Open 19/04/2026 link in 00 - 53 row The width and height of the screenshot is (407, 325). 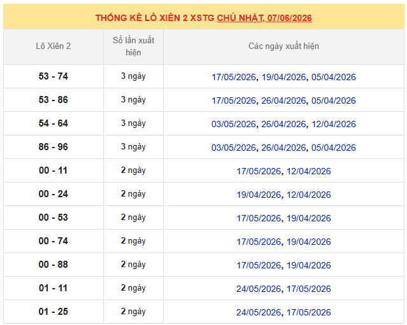(309, 219)
